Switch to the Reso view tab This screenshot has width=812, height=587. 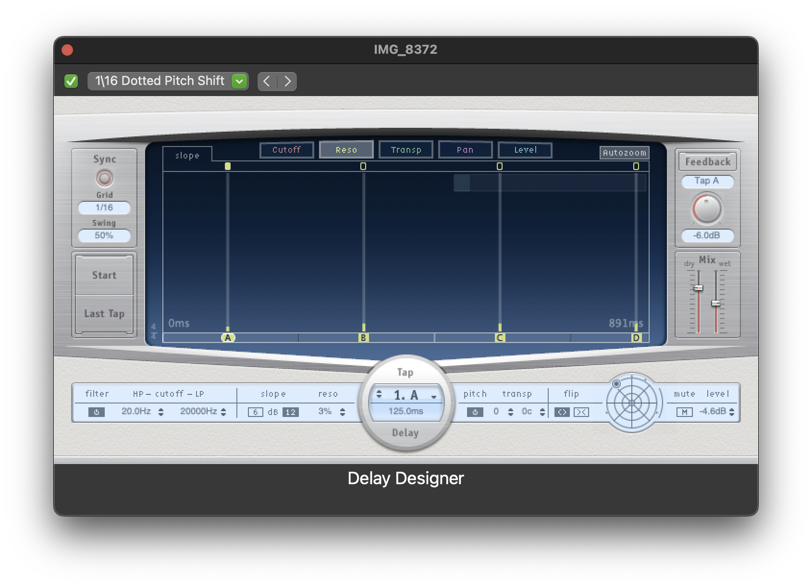pos(346,150)
